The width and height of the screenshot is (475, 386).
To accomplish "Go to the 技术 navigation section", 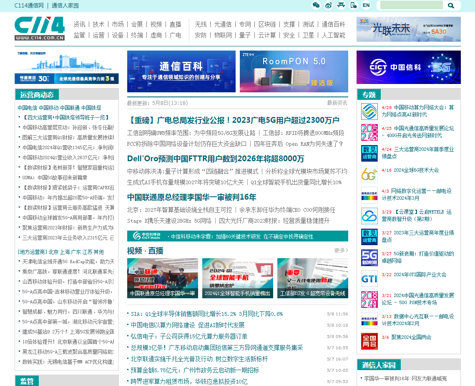I will tap(98, 24).
